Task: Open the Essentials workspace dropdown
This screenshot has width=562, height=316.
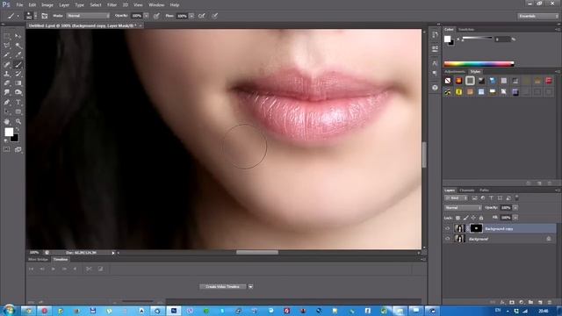Action: [x=537, y=16]
